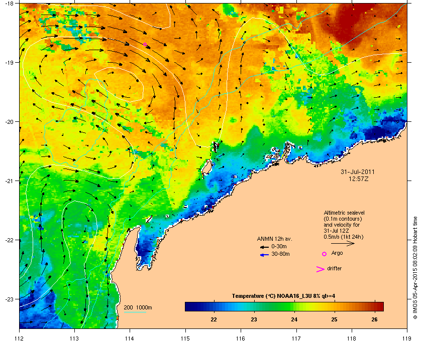This screenshot has height=341, width=422.
Task: Click the longitude axis label 112
Action: [x=19, y=338]
